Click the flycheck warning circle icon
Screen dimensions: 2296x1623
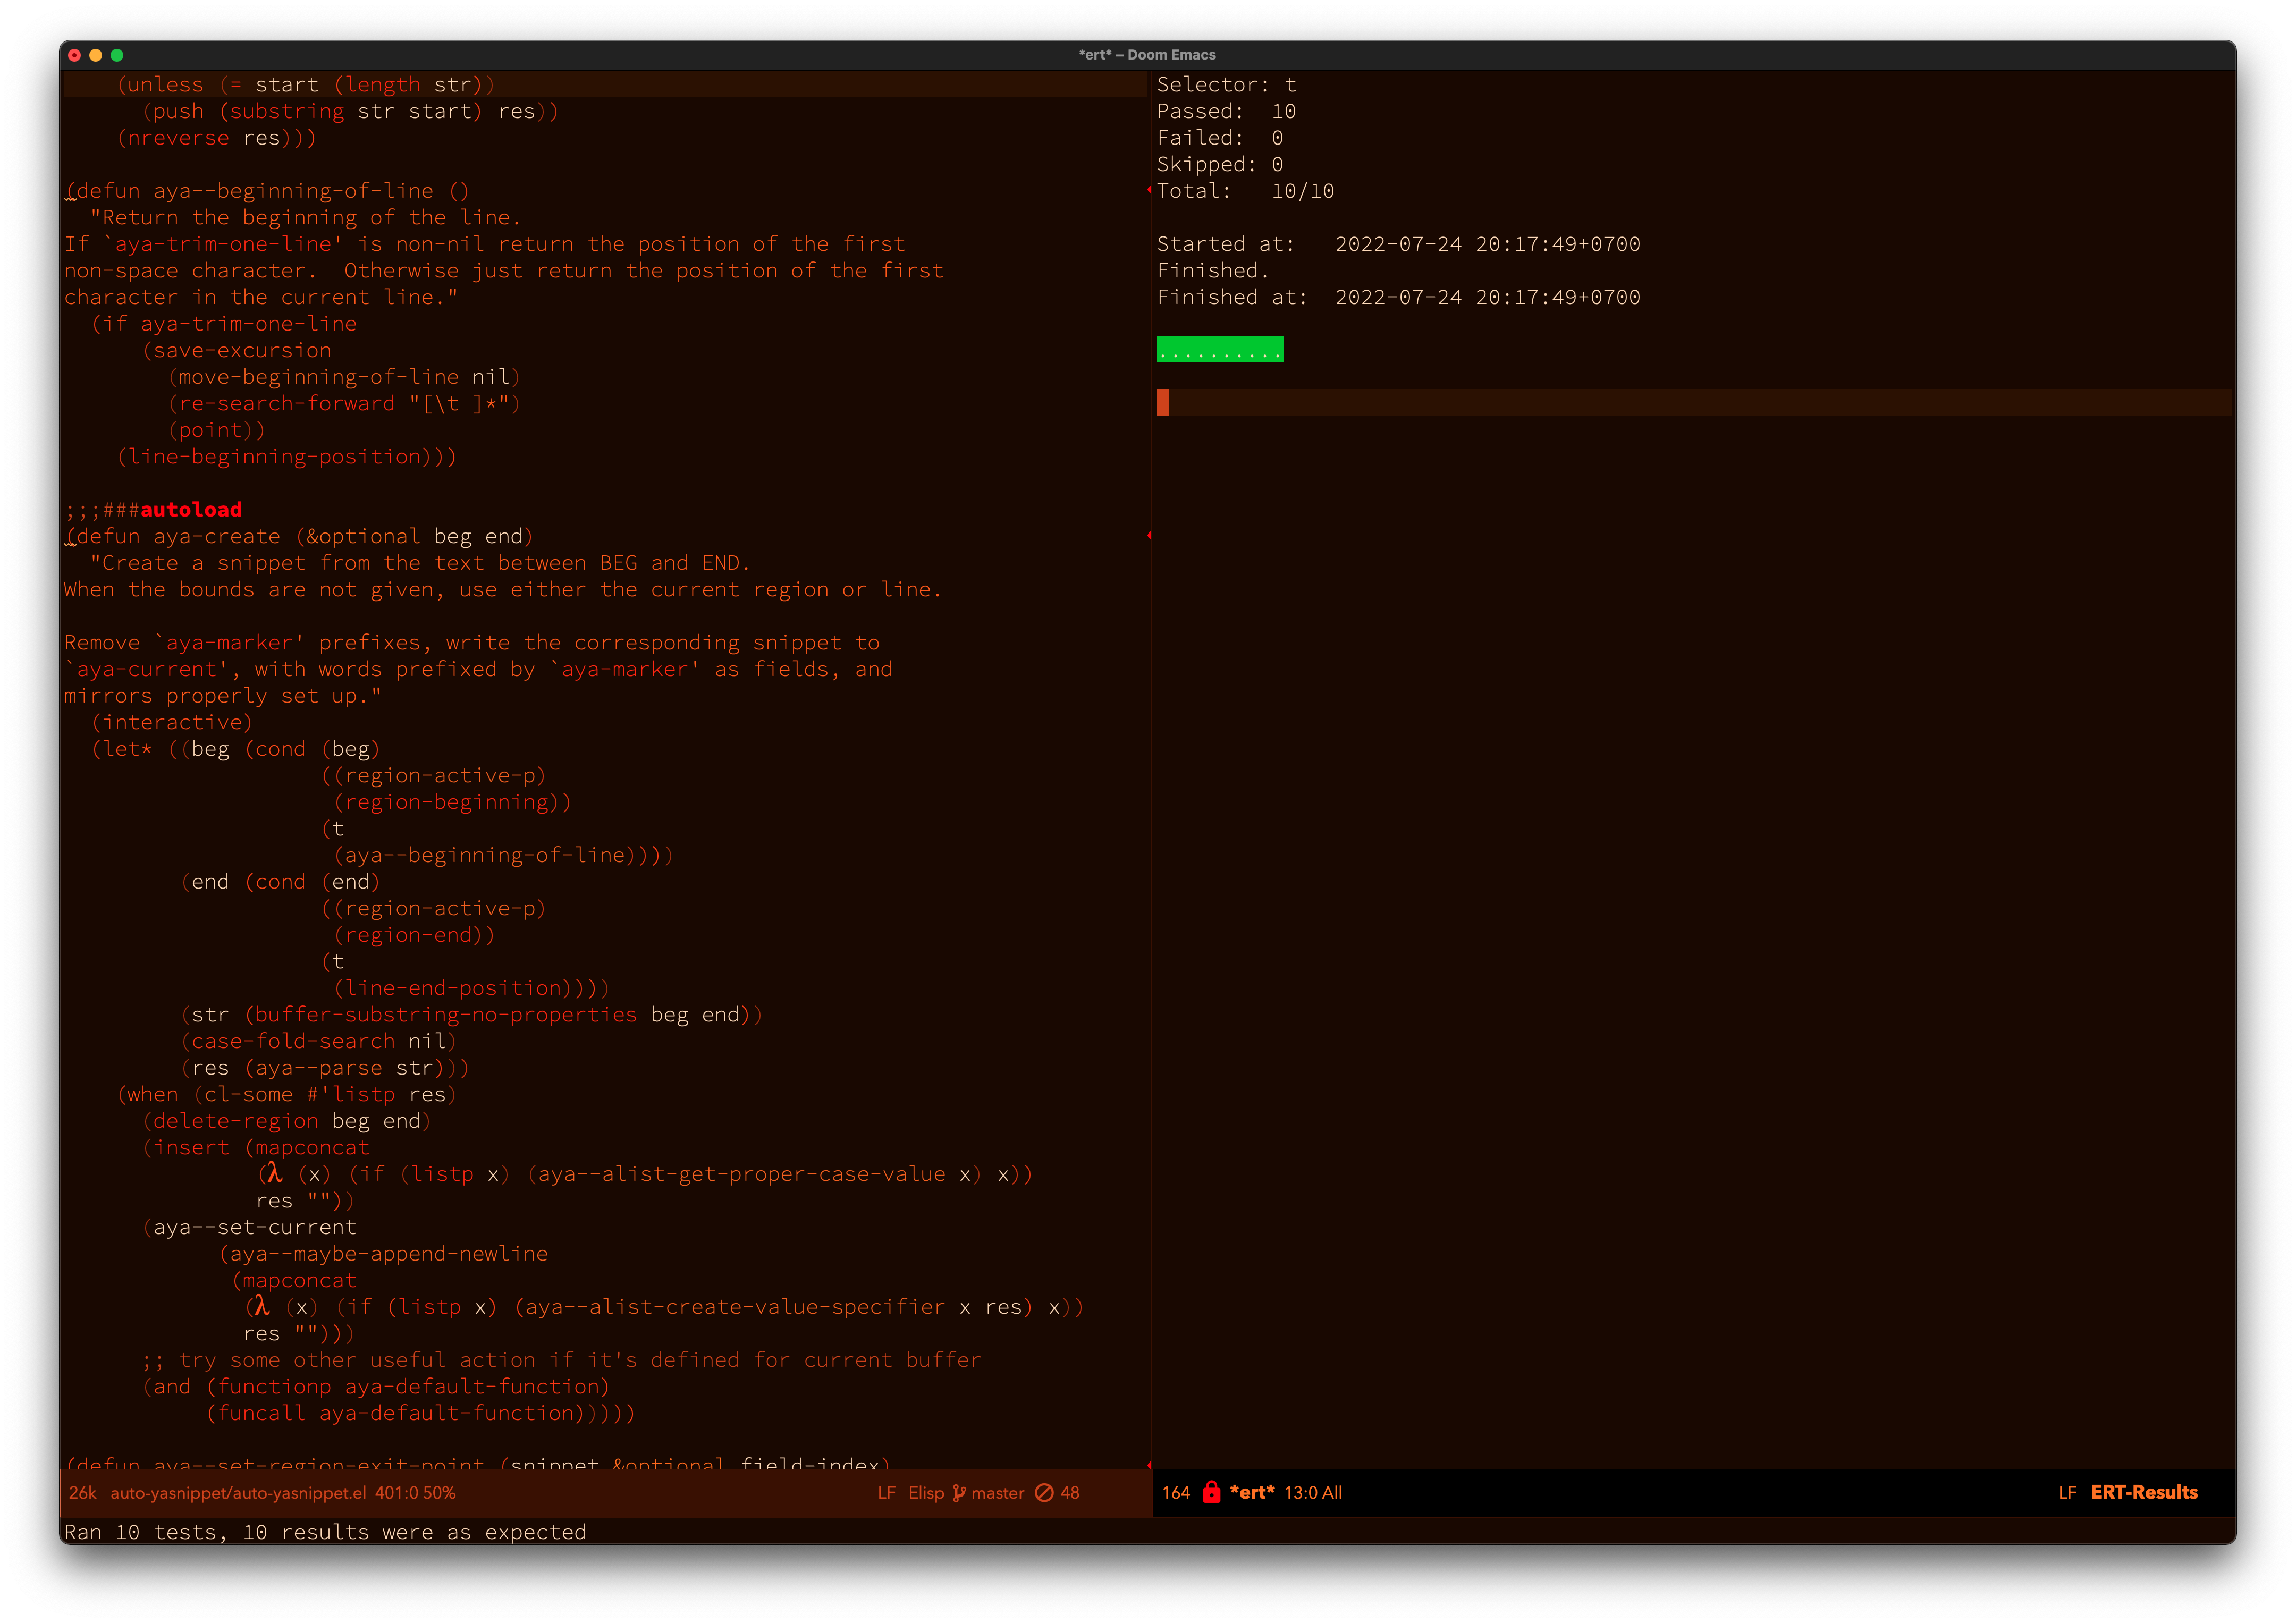pos(1044,1492)
